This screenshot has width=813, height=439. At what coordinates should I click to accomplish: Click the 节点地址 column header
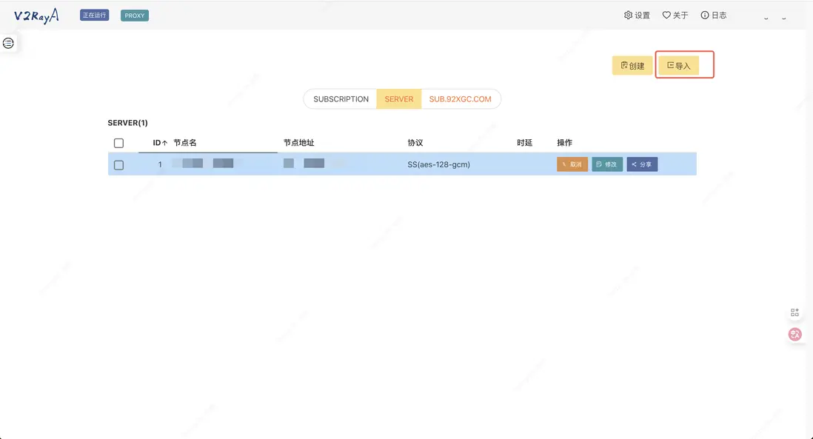(298, 143)
